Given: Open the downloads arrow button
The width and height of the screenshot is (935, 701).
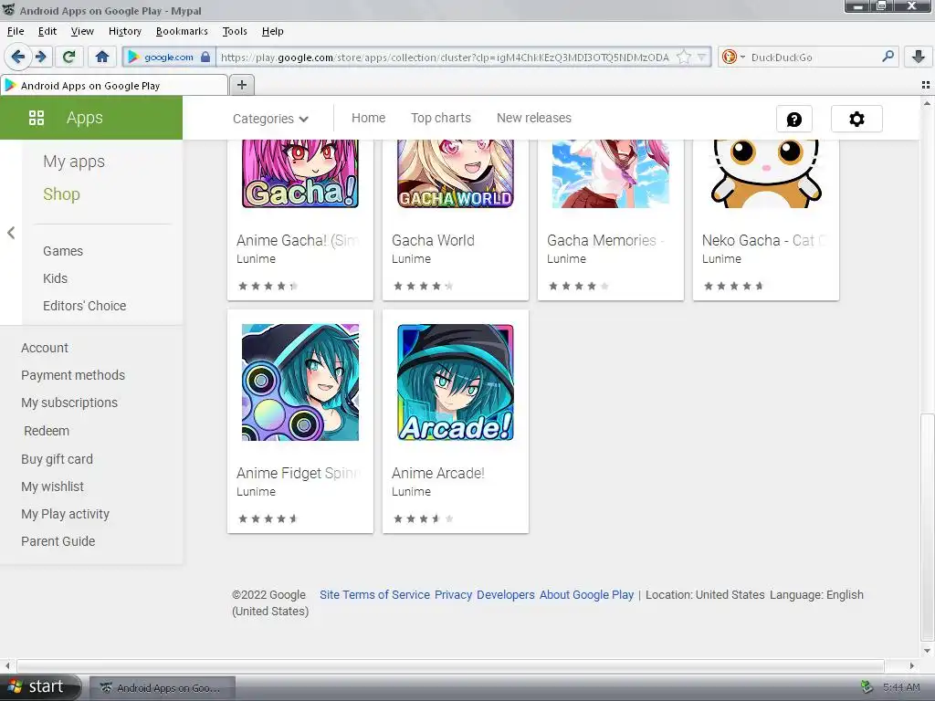Looking at the screenshot, I should [919, 58].
